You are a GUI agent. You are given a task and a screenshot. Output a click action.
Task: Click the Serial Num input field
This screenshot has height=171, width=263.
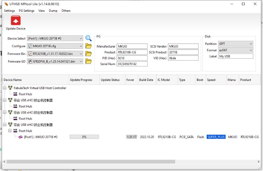pyautogui.click(x=132, y=64)
